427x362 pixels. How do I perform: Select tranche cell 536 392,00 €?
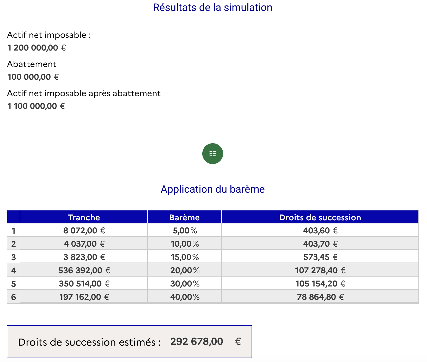pos(84,271)
